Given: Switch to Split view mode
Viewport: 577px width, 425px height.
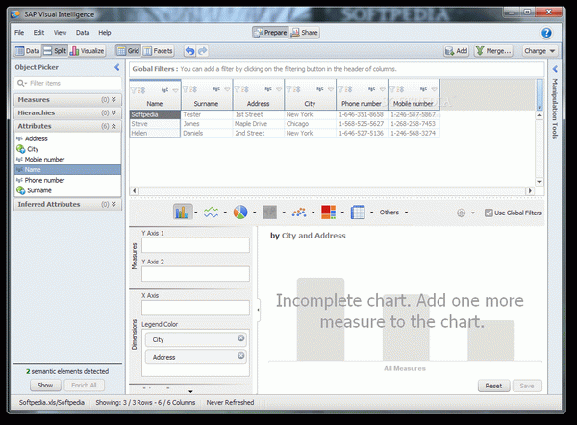Looking at the screenshot, I should 55,51.
